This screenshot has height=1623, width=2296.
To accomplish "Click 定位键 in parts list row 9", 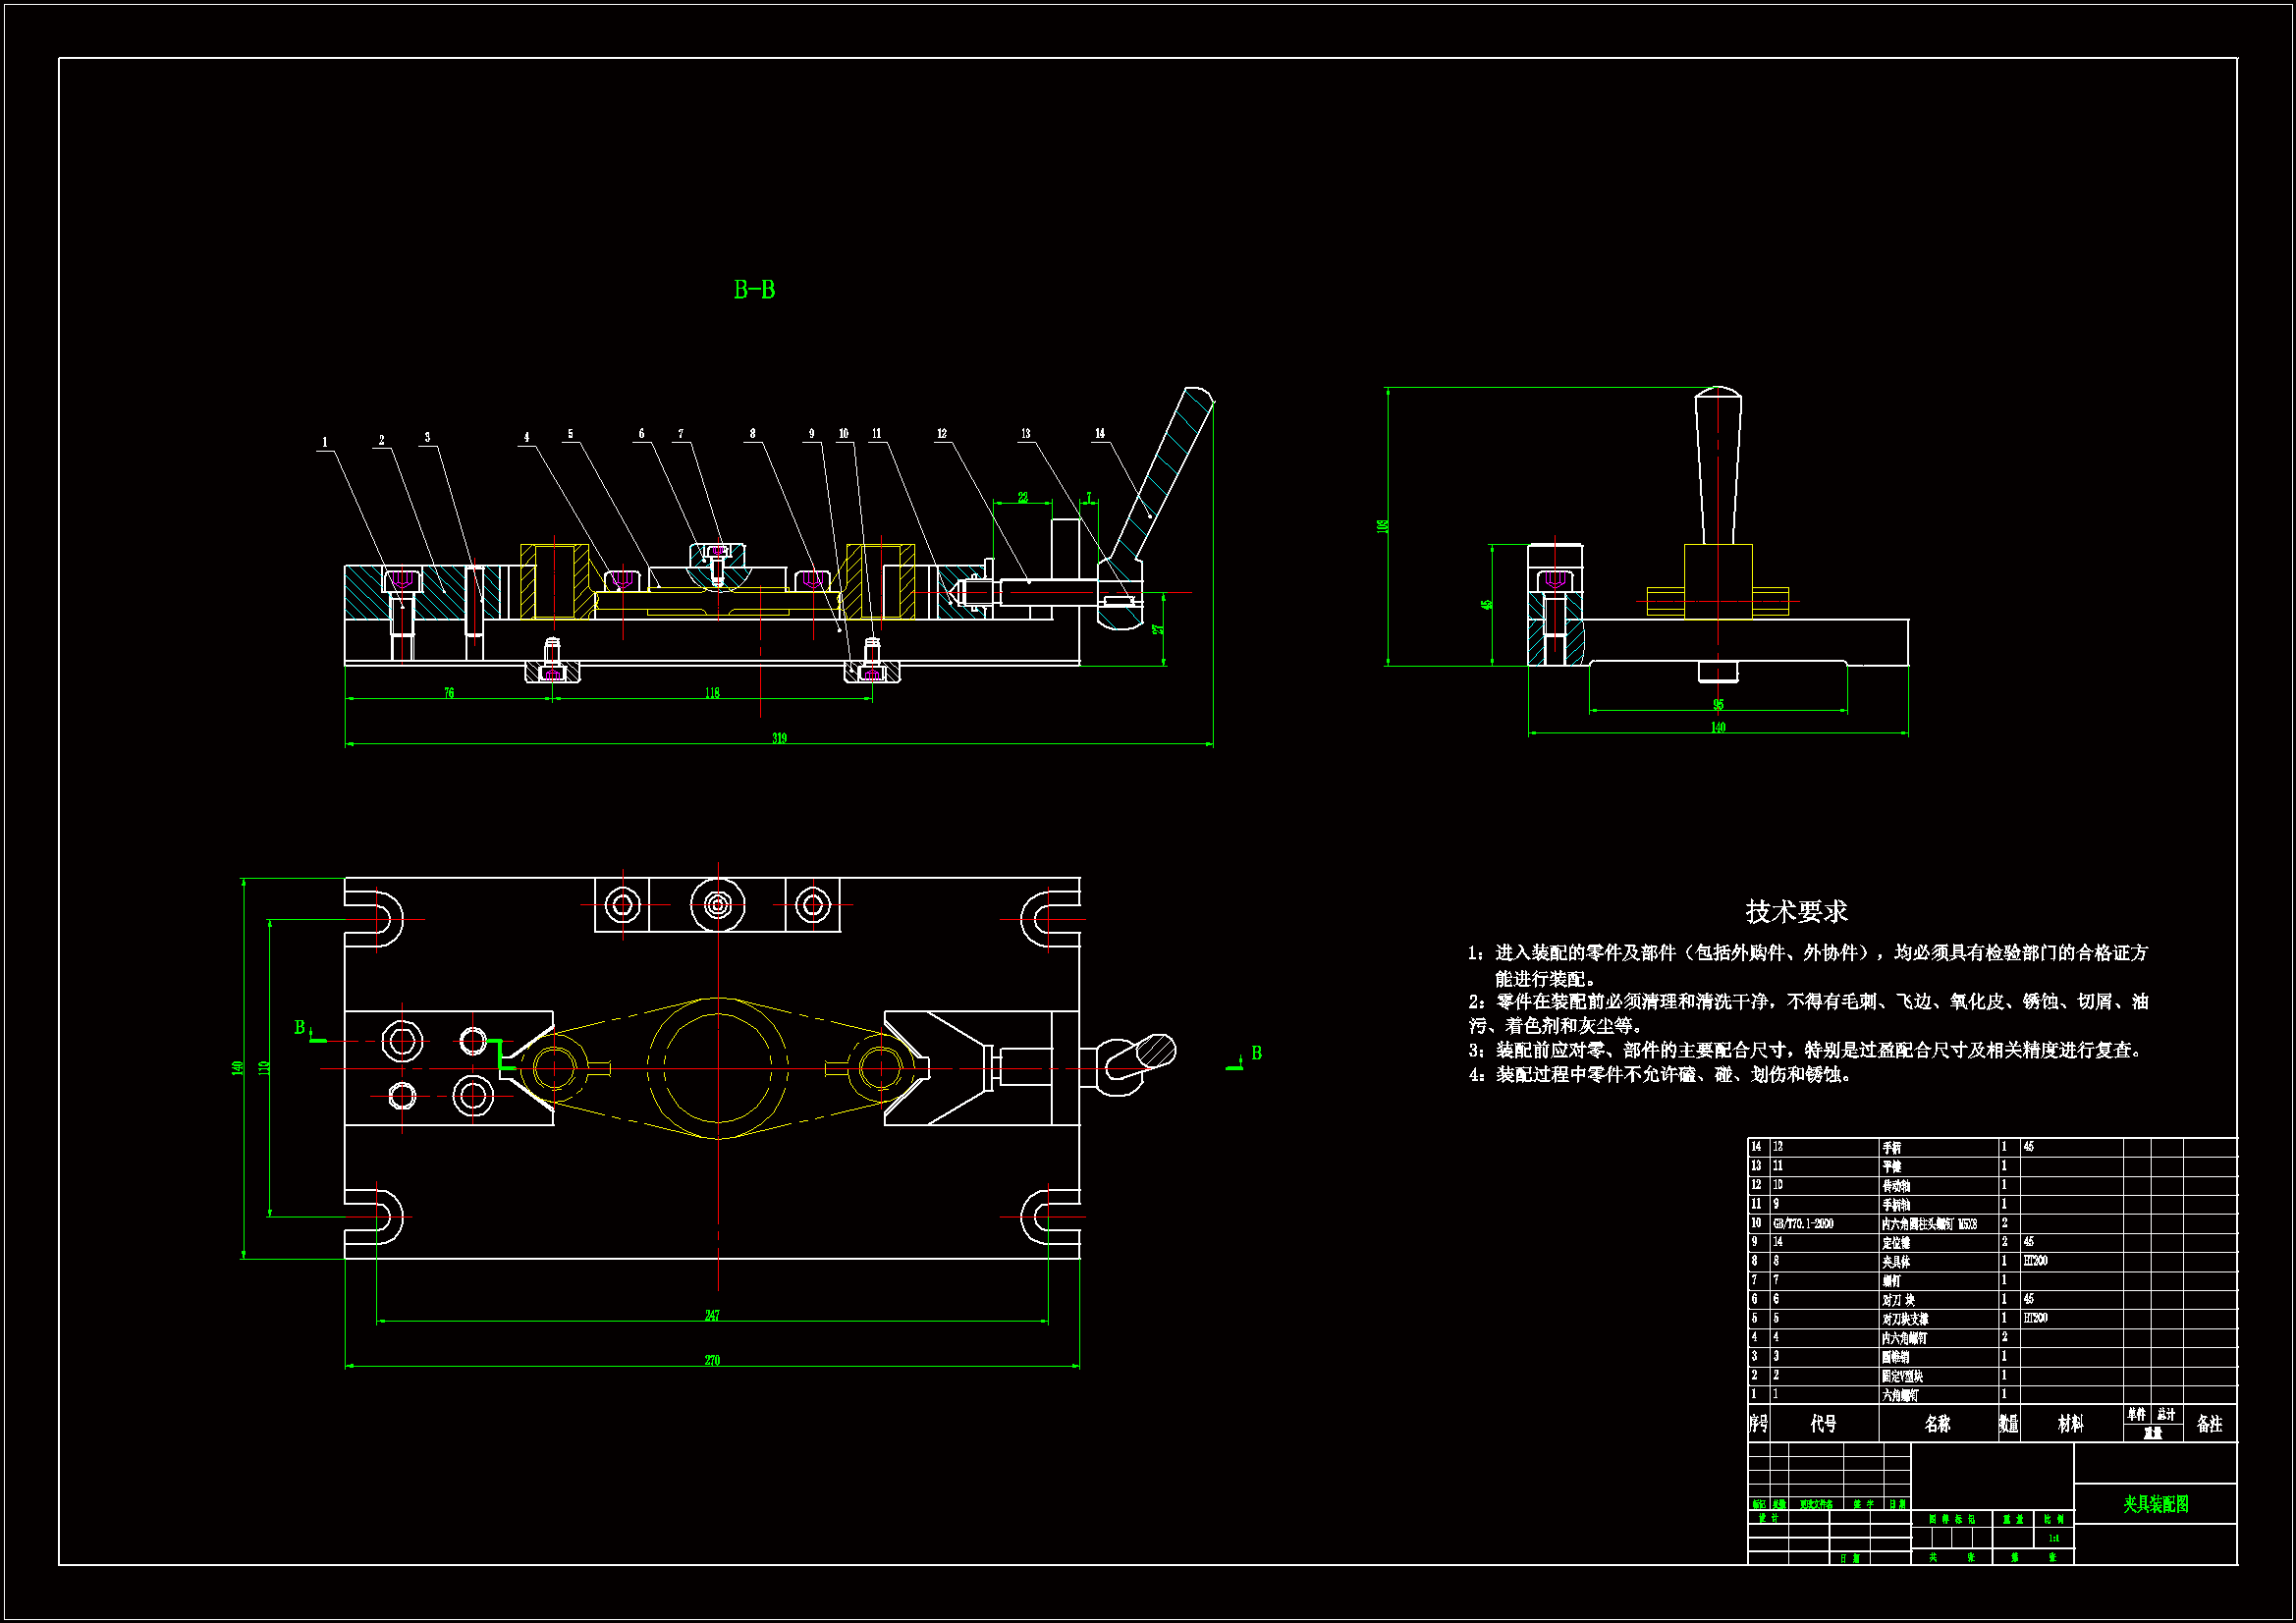I will [x=1896, y=1243].
